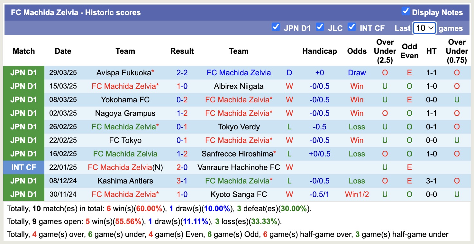Select Kashima Antlers 3-1 result

182,181
